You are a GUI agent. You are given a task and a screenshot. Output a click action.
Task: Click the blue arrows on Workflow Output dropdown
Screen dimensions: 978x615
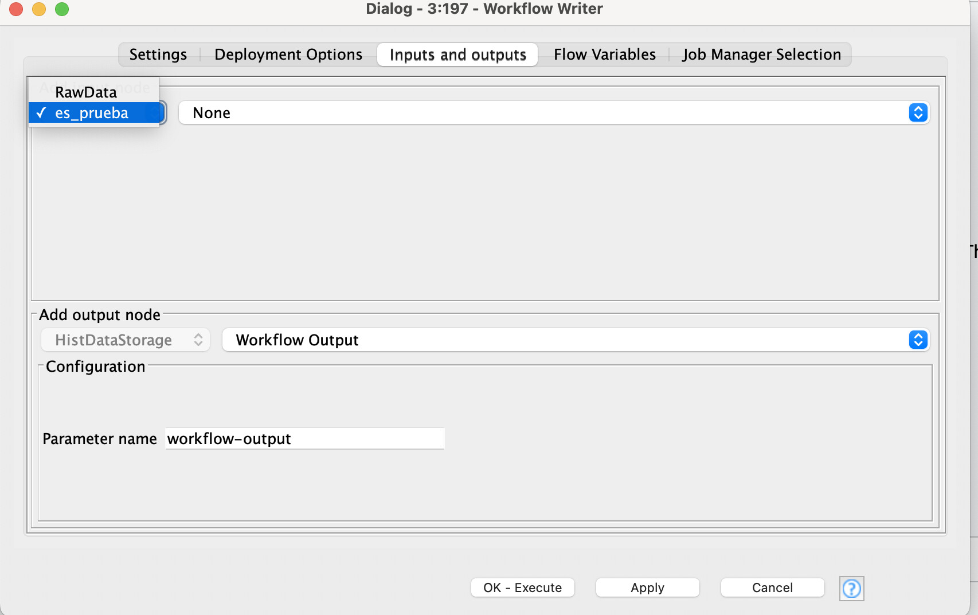918,340
